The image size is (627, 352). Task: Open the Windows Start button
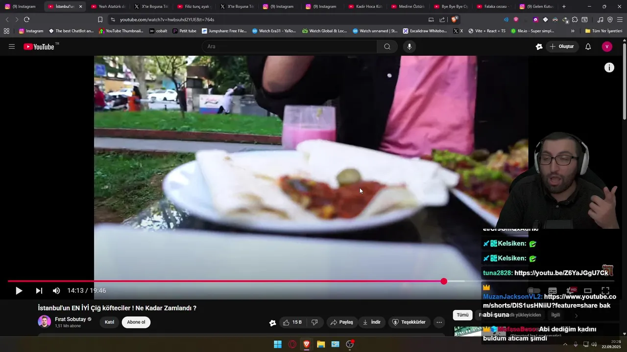[278, 344]
